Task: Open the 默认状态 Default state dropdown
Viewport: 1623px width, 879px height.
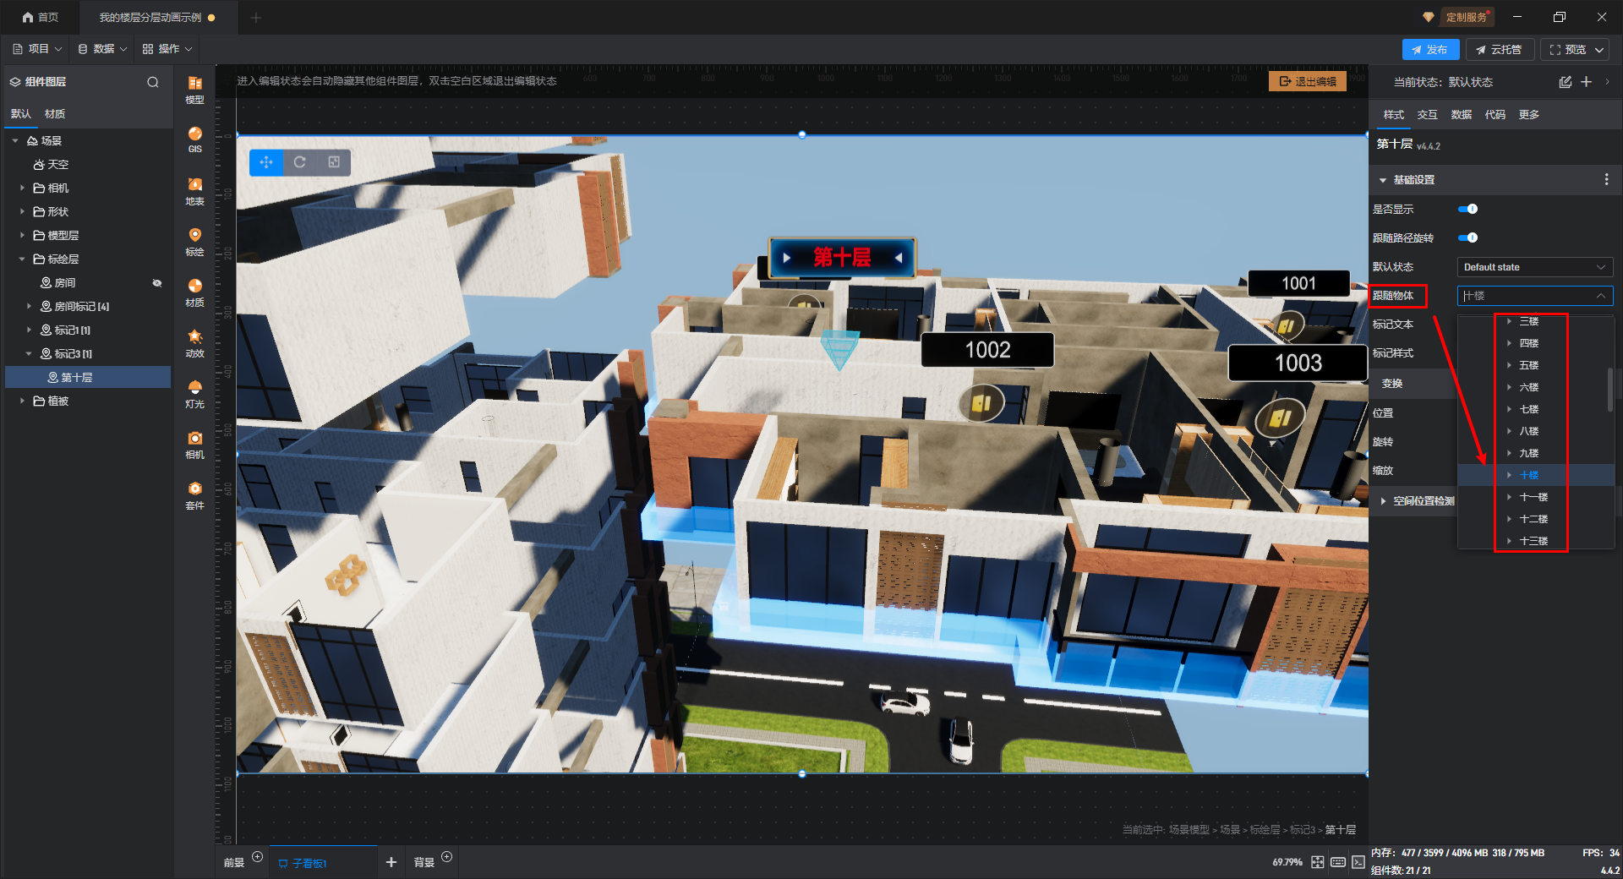Action: pyautogui.click(x=1534, y=267)
